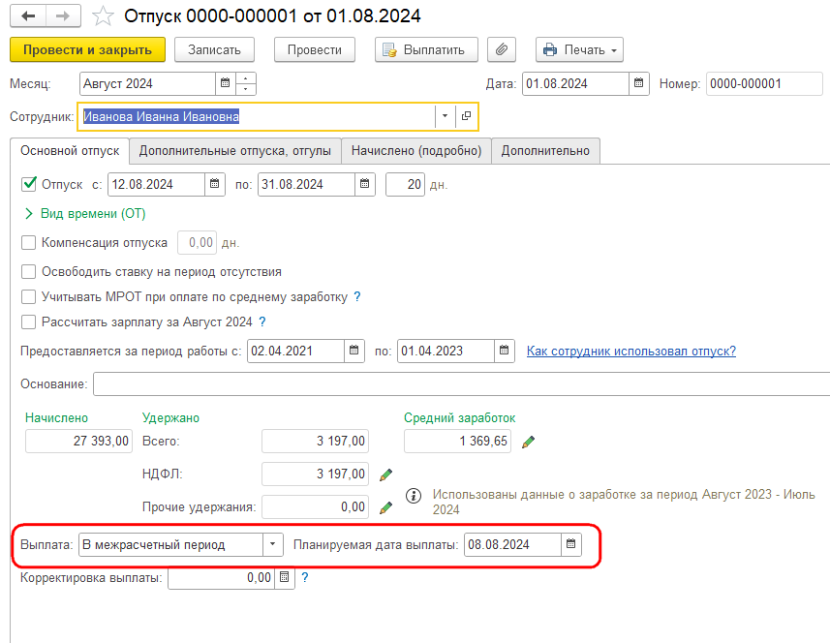
Task: Edit Прочие удержания with pencil icon
Action: [385, 507]
